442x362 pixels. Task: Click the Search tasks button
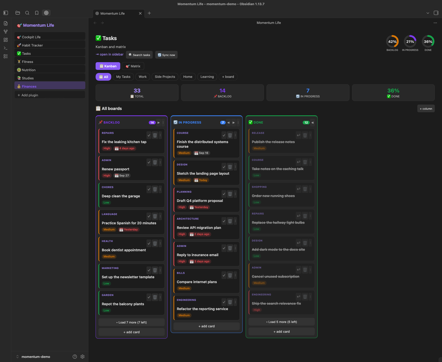(139, 55)
